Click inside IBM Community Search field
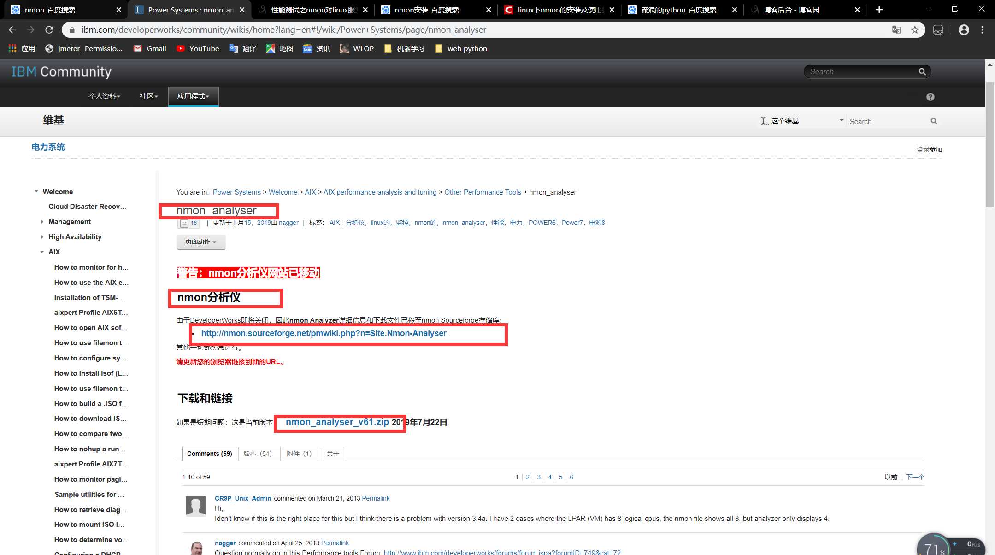The height and width of the screenshot is (555, 995). [862, 71]
